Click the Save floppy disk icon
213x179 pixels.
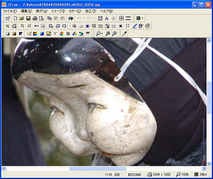pos(28,18)
